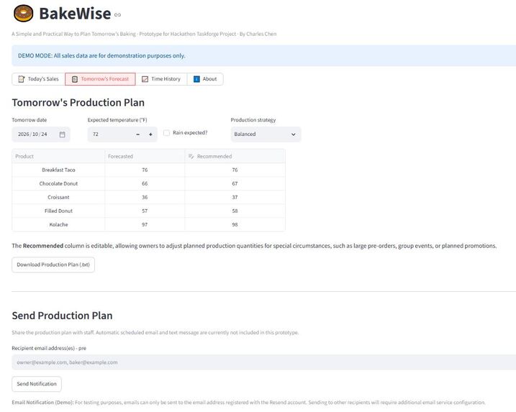Image resolution: width=516 pixels, height=412 pixels.
Task: Select Tomorrow's Forecast tab
Action: click(x=100, y=79)
